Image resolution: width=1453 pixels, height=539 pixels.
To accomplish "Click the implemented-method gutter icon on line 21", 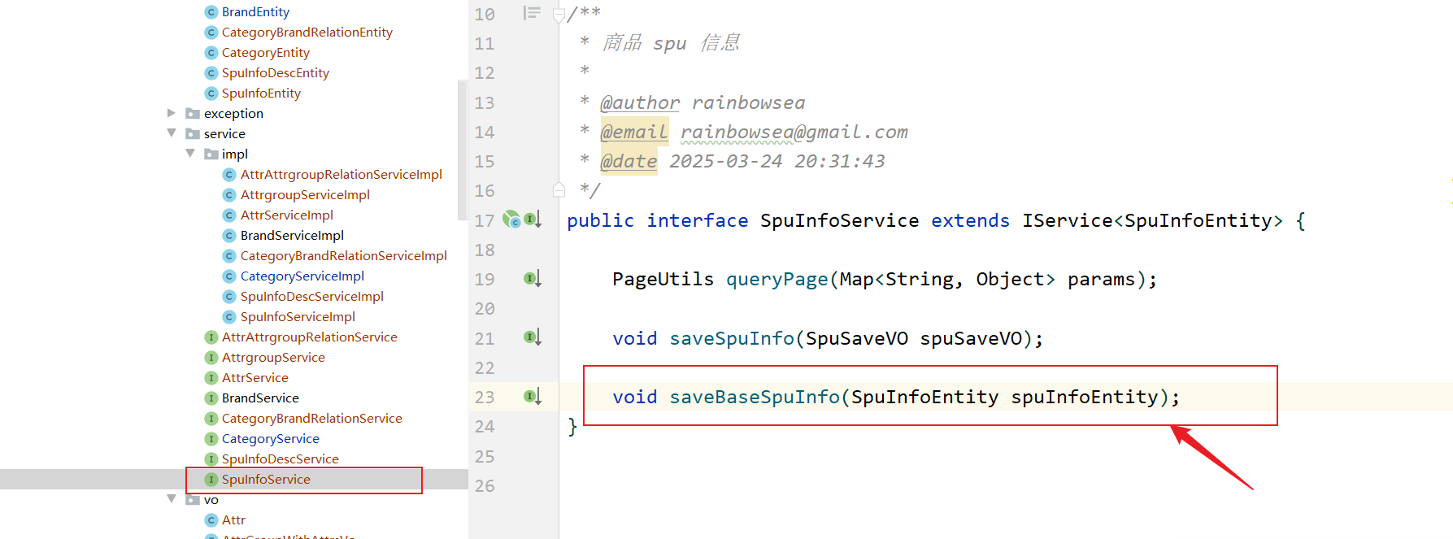I will pyautogui.click(x=533, y=337).
